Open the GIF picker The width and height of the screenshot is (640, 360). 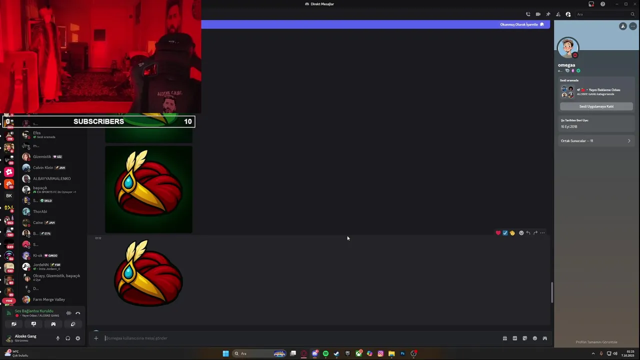(514, 338)
